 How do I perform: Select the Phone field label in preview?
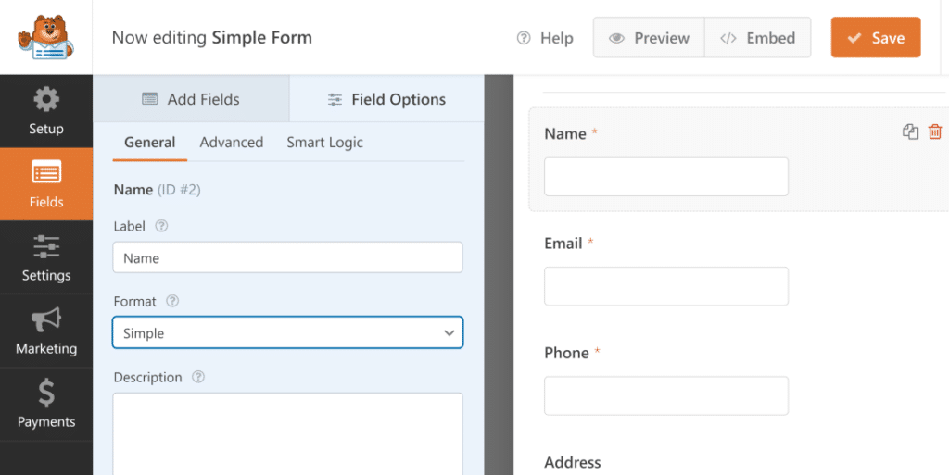coord(566,353)
